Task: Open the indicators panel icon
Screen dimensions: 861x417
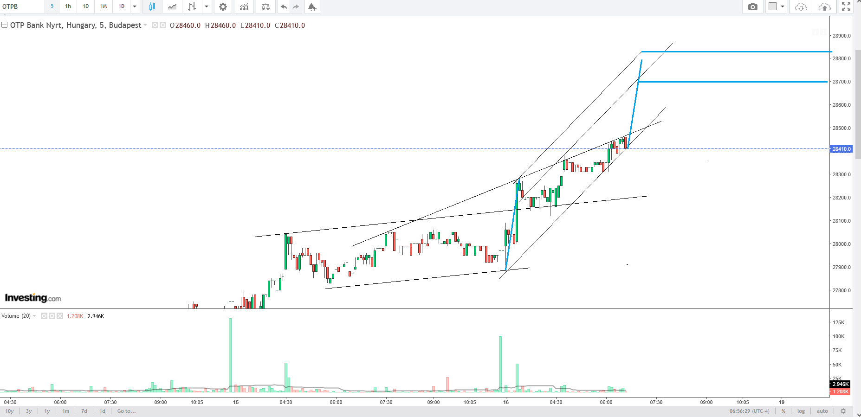Action: point(244,6)
